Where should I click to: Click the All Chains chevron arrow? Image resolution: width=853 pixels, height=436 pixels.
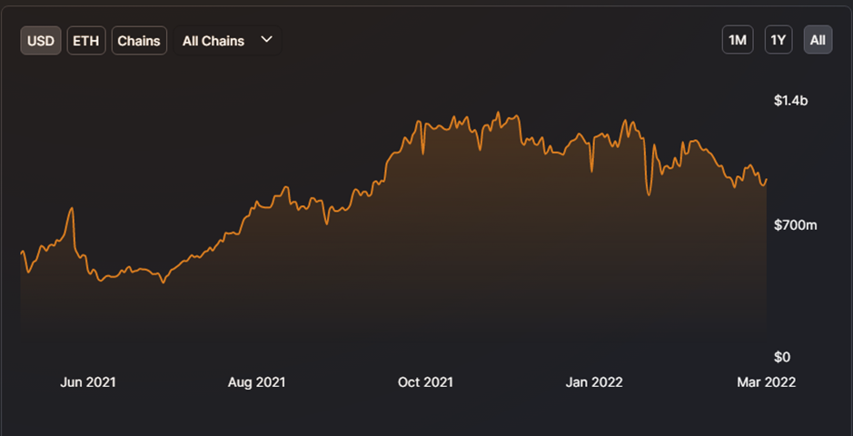click(x=266, y=40)
